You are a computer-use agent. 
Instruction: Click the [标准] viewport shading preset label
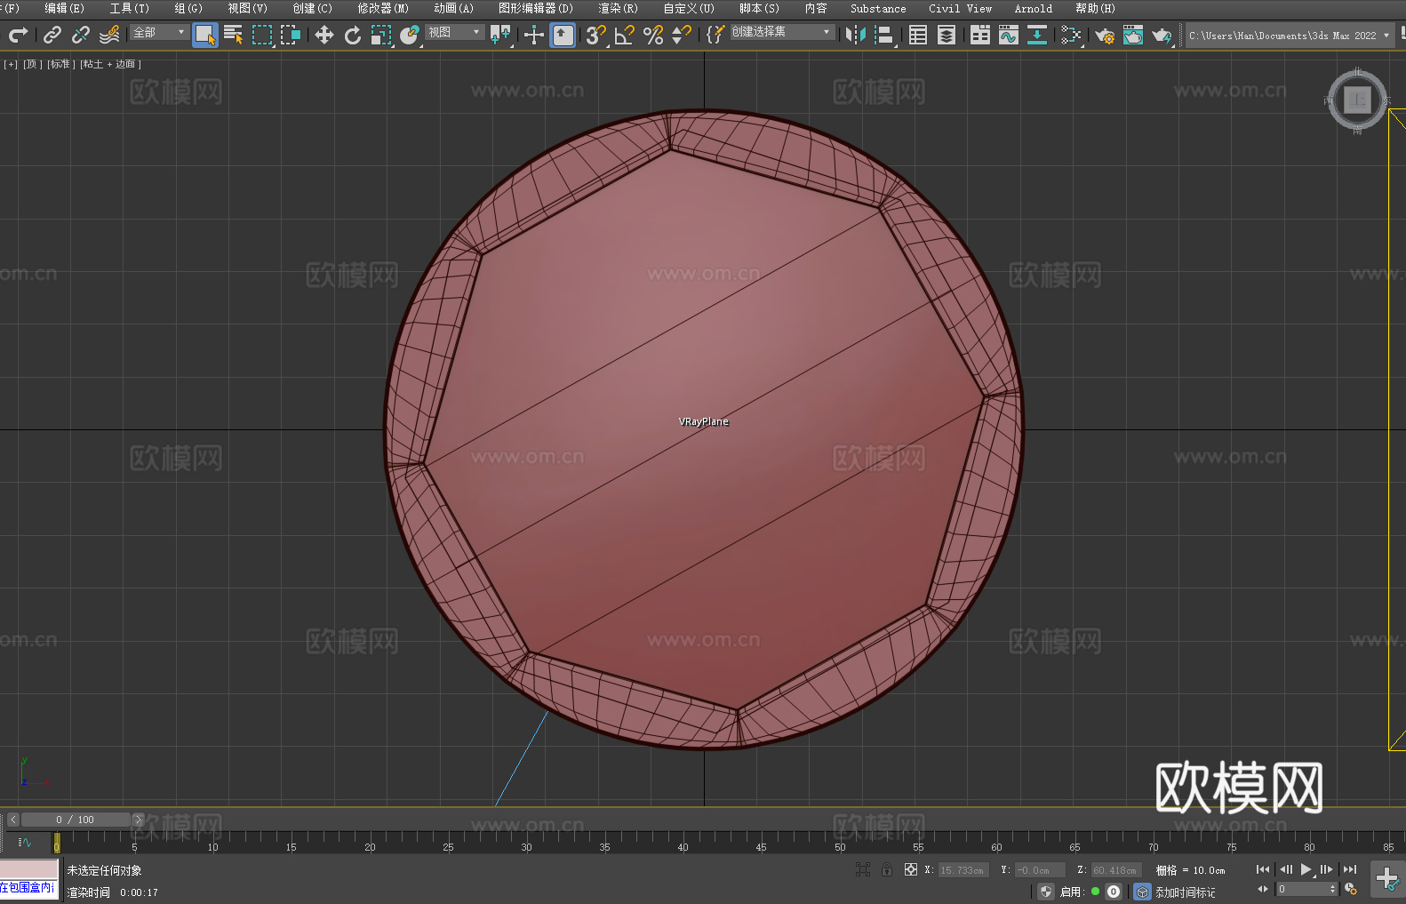(61, 64)
